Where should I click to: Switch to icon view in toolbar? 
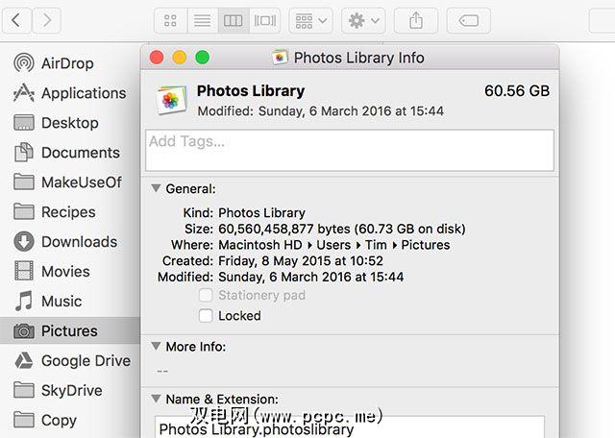[171, 19]
